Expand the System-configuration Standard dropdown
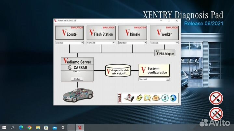234x131 pixels. (154, 79)
